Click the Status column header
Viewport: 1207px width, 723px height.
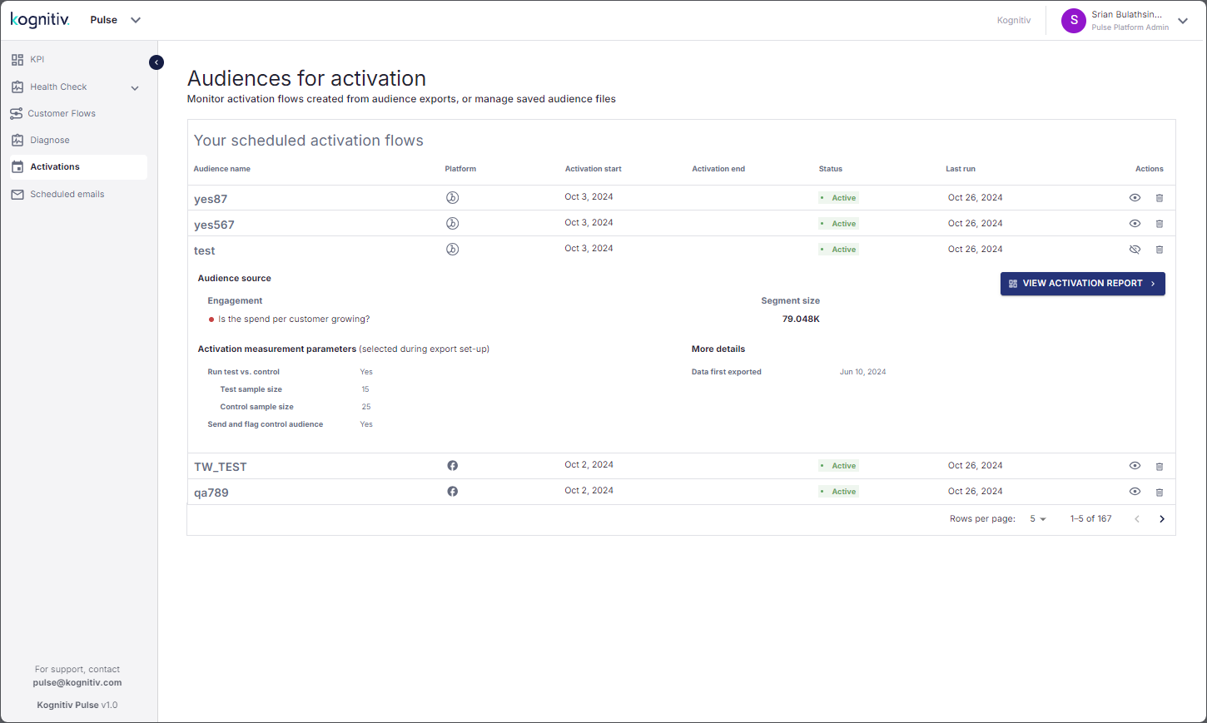[831, 169]
